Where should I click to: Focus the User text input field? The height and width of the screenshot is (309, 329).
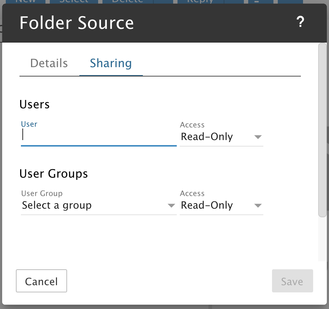tap(98, 136)
